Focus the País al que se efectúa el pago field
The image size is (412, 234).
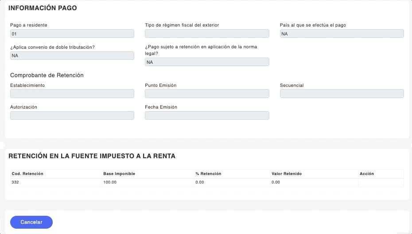tap(342, 34)
